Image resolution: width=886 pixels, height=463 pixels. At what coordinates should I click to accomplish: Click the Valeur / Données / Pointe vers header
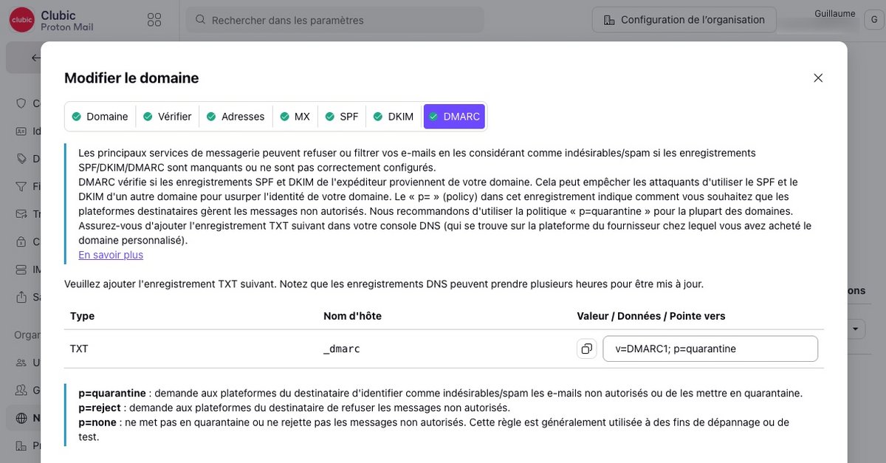pyautogui.click(x=651, y=316)
